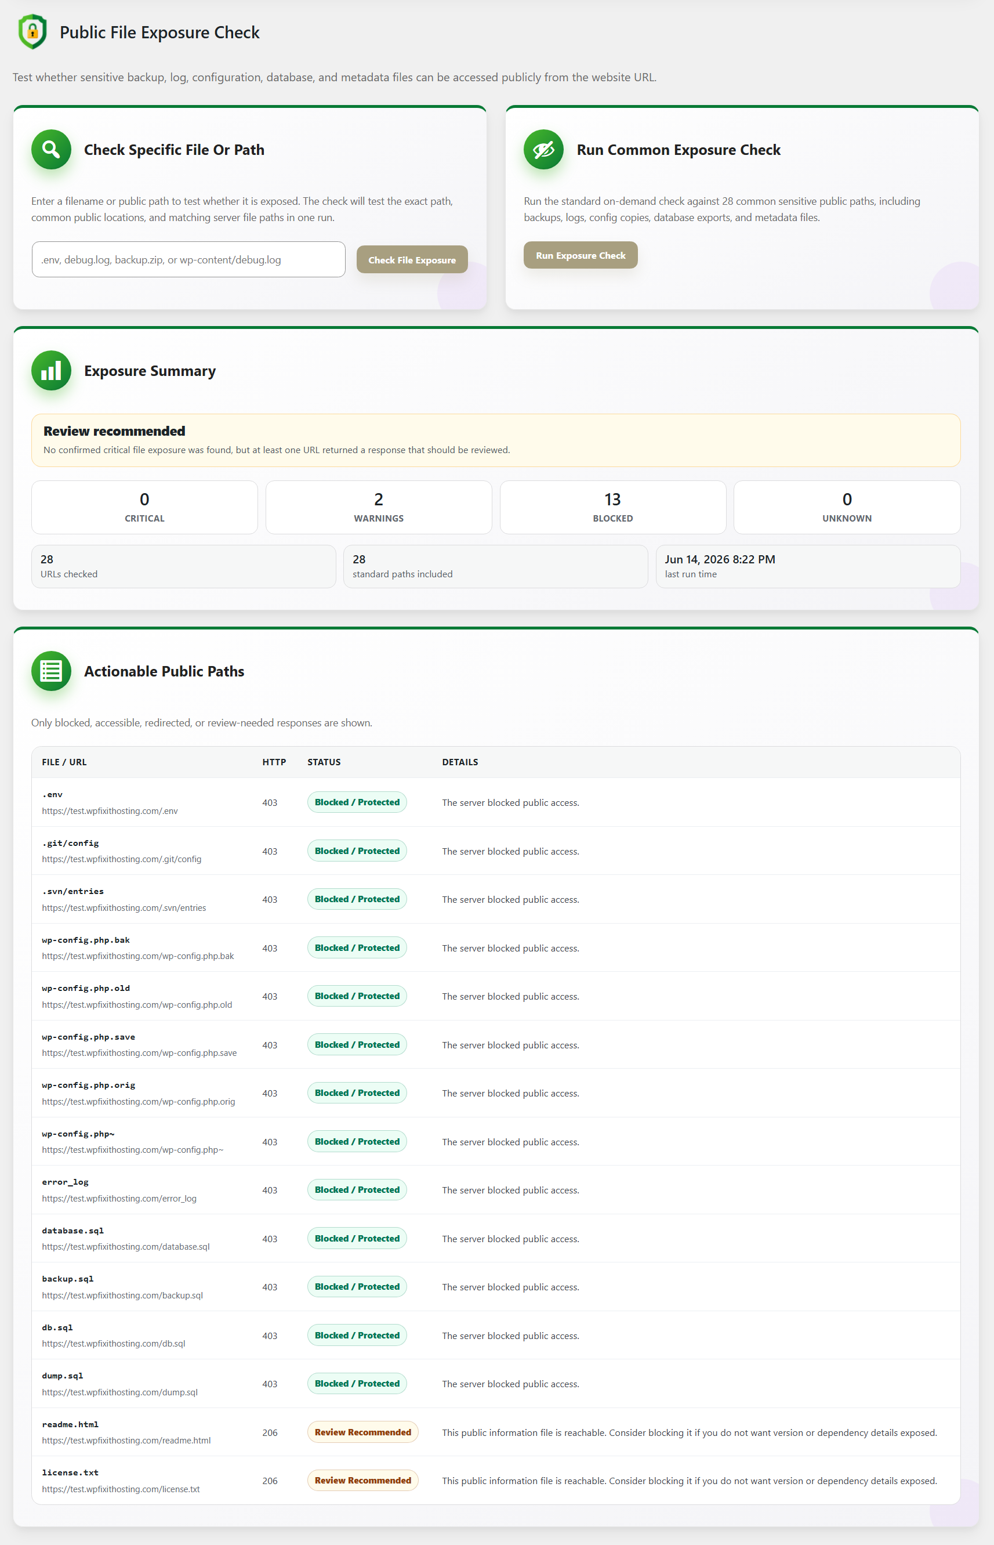Click the Review Recommended badge for readme.html

click(x=362, y=1431)
